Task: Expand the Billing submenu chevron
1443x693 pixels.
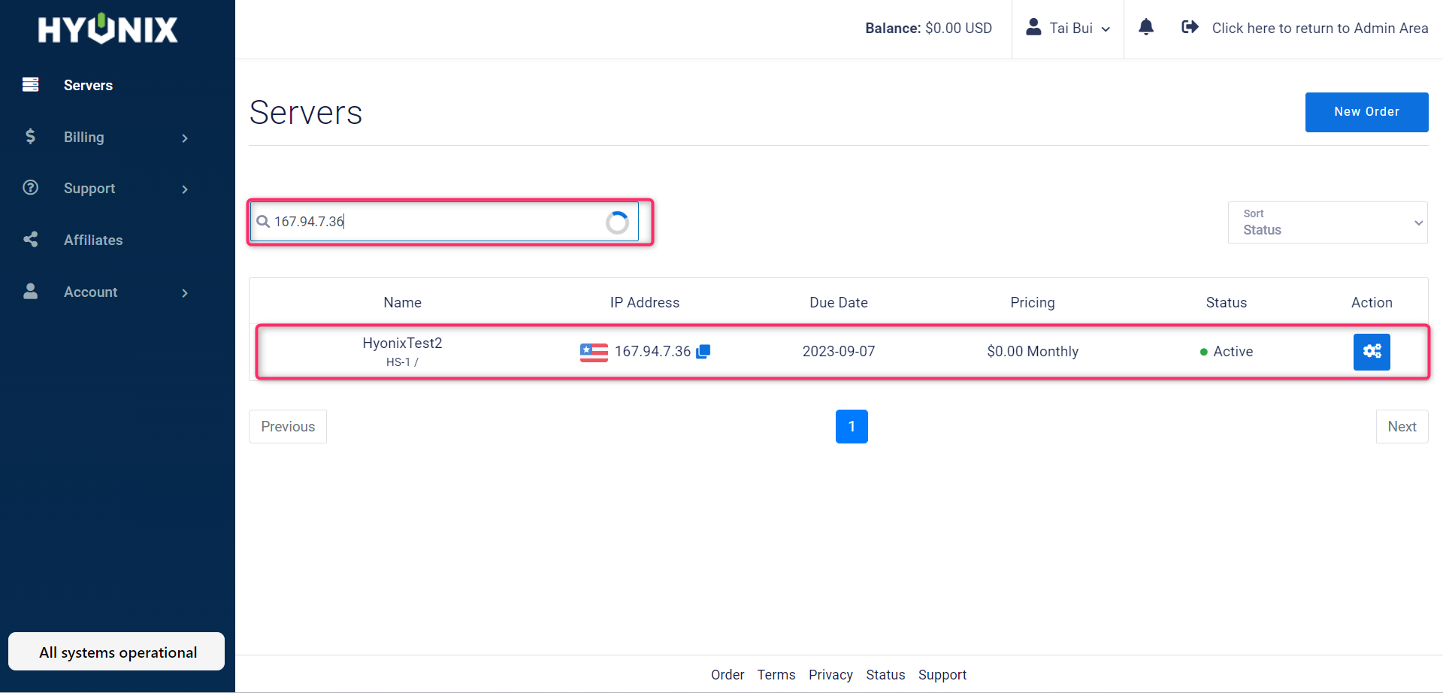Action: click(185, 138)
